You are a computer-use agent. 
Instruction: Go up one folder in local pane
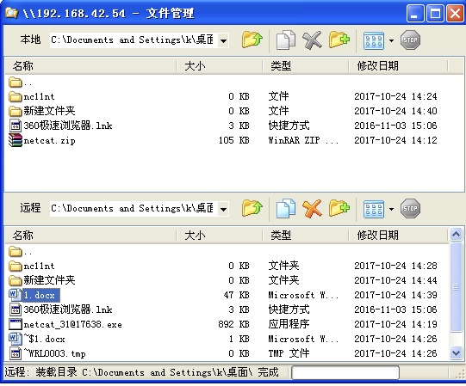(x=252, y=40)
